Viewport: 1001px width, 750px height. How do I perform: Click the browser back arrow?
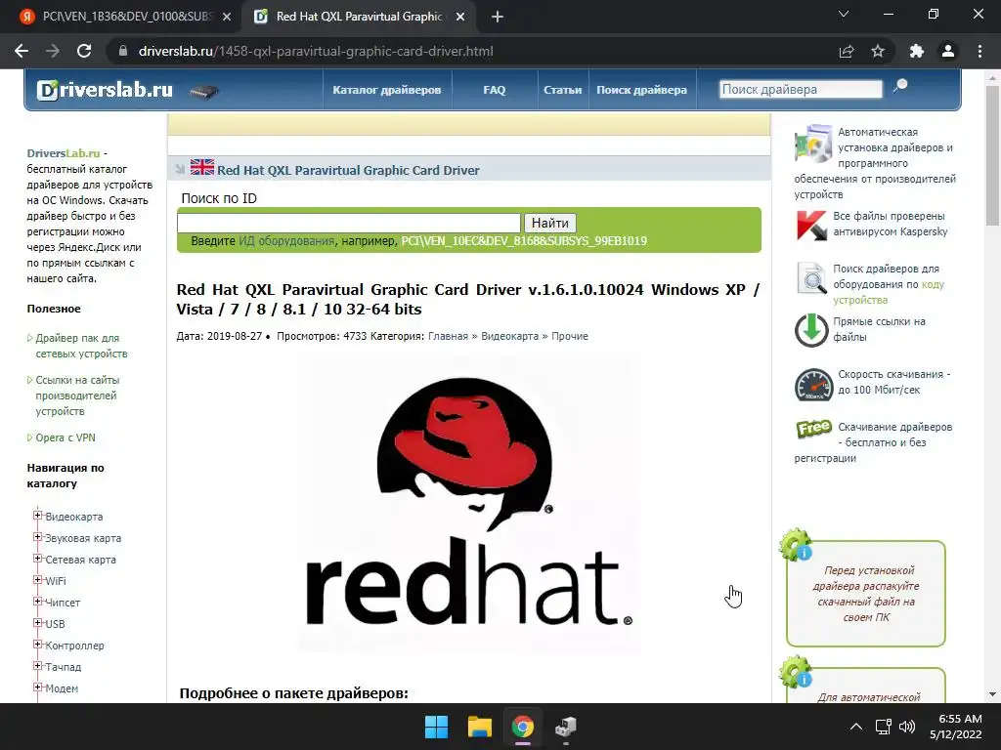point(22,51)
